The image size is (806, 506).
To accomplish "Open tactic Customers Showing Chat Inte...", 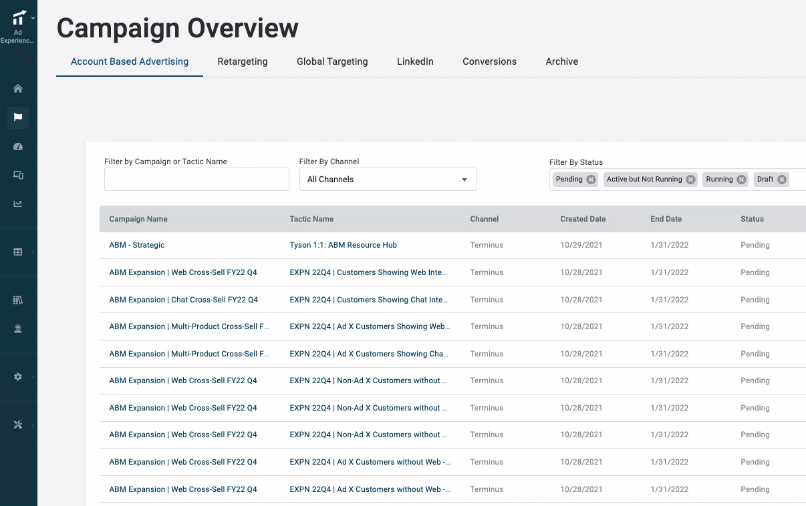I will tap(369, 300).
